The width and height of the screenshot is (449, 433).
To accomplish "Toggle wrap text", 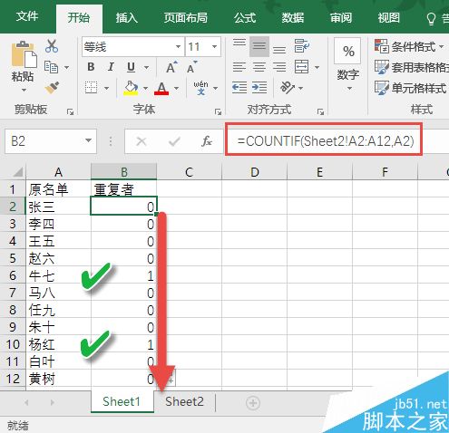I will point(301,46).
